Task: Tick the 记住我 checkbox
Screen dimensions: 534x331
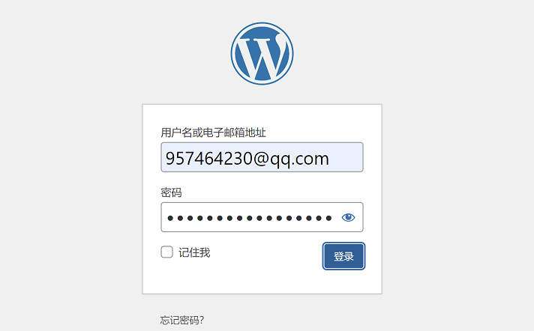Action: coord(166,252)
